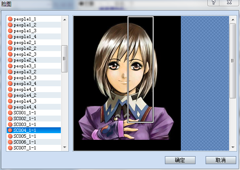Select people1_4 in the face list
The image size is (240, 170).
point(34,36)
